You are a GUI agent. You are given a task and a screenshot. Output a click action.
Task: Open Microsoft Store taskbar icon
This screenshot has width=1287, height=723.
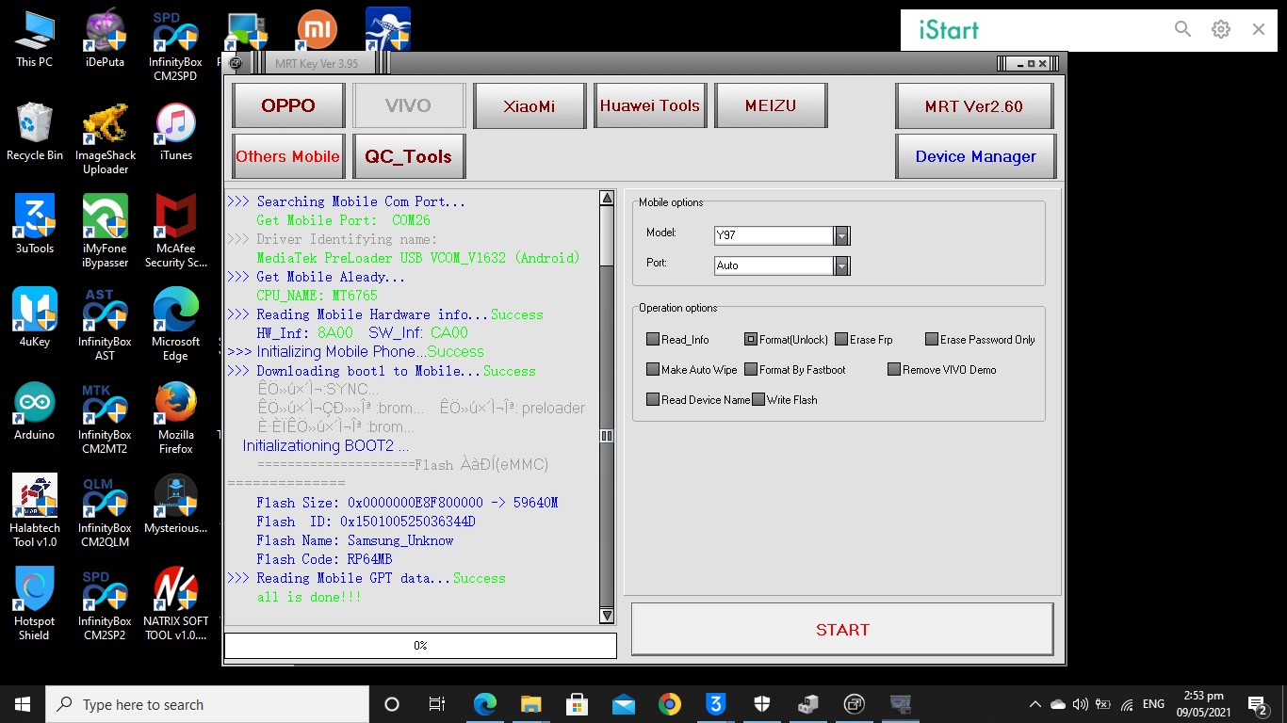click(577, 704)
